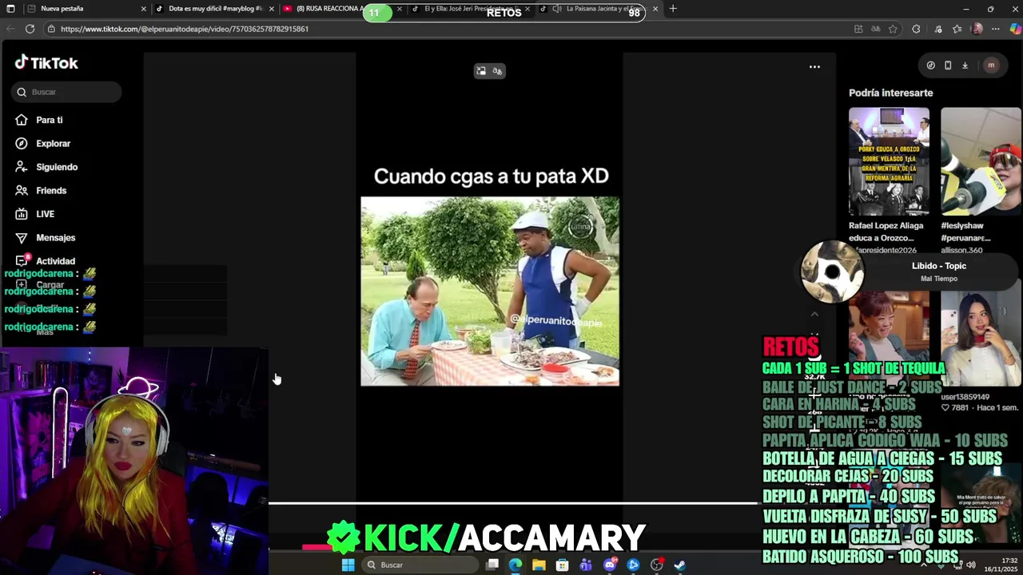1023x575 pixels.
Task: Play the 'Cuando cgas a tu pata' video
Action: tap(489, 291)
